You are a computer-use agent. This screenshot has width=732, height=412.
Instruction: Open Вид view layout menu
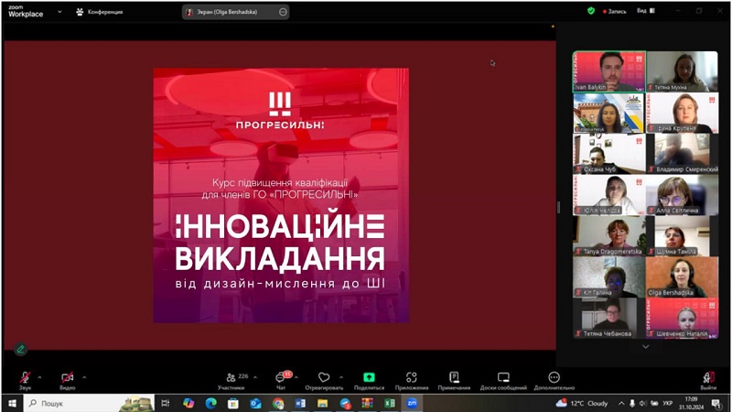point(646,11)
